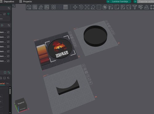Select the Support painting tool
Screen dimensions: 154x114
111,7
